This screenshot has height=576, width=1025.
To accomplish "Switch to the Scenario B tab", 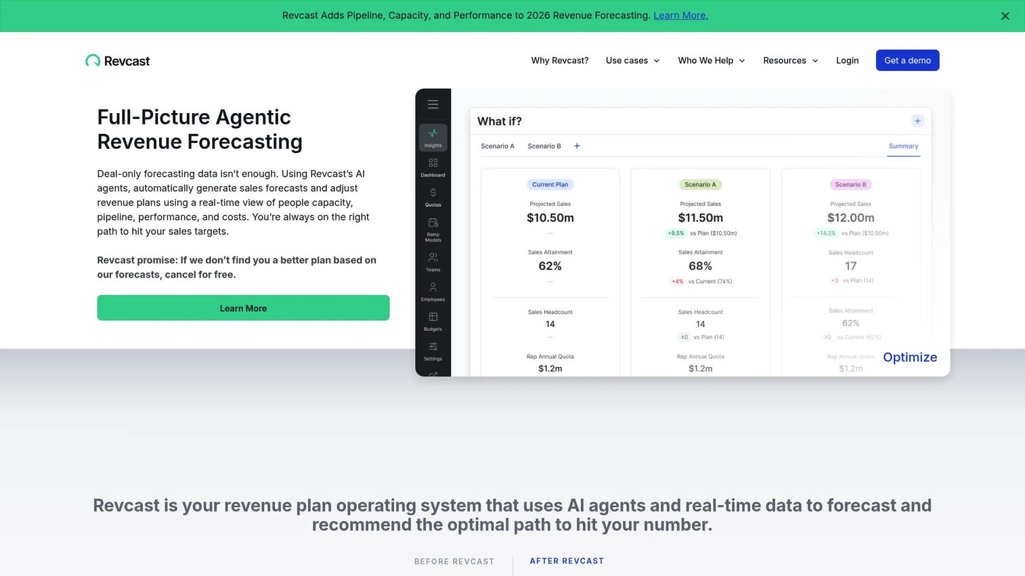I will pos(544,146).
